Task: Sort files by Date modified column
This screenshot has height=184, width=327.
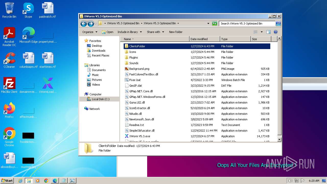Action: [x=205, y=39]
